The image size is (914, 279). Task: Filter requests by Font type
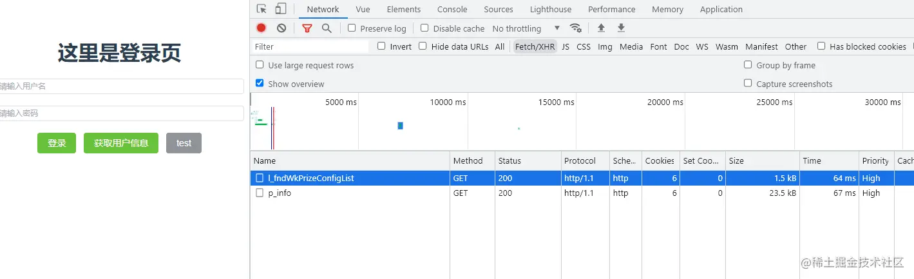pos(658,46)
